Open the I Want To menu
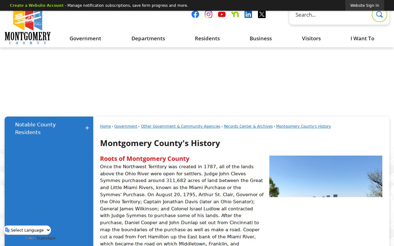This screenshot has height=246, width=394. click(362, 38)
